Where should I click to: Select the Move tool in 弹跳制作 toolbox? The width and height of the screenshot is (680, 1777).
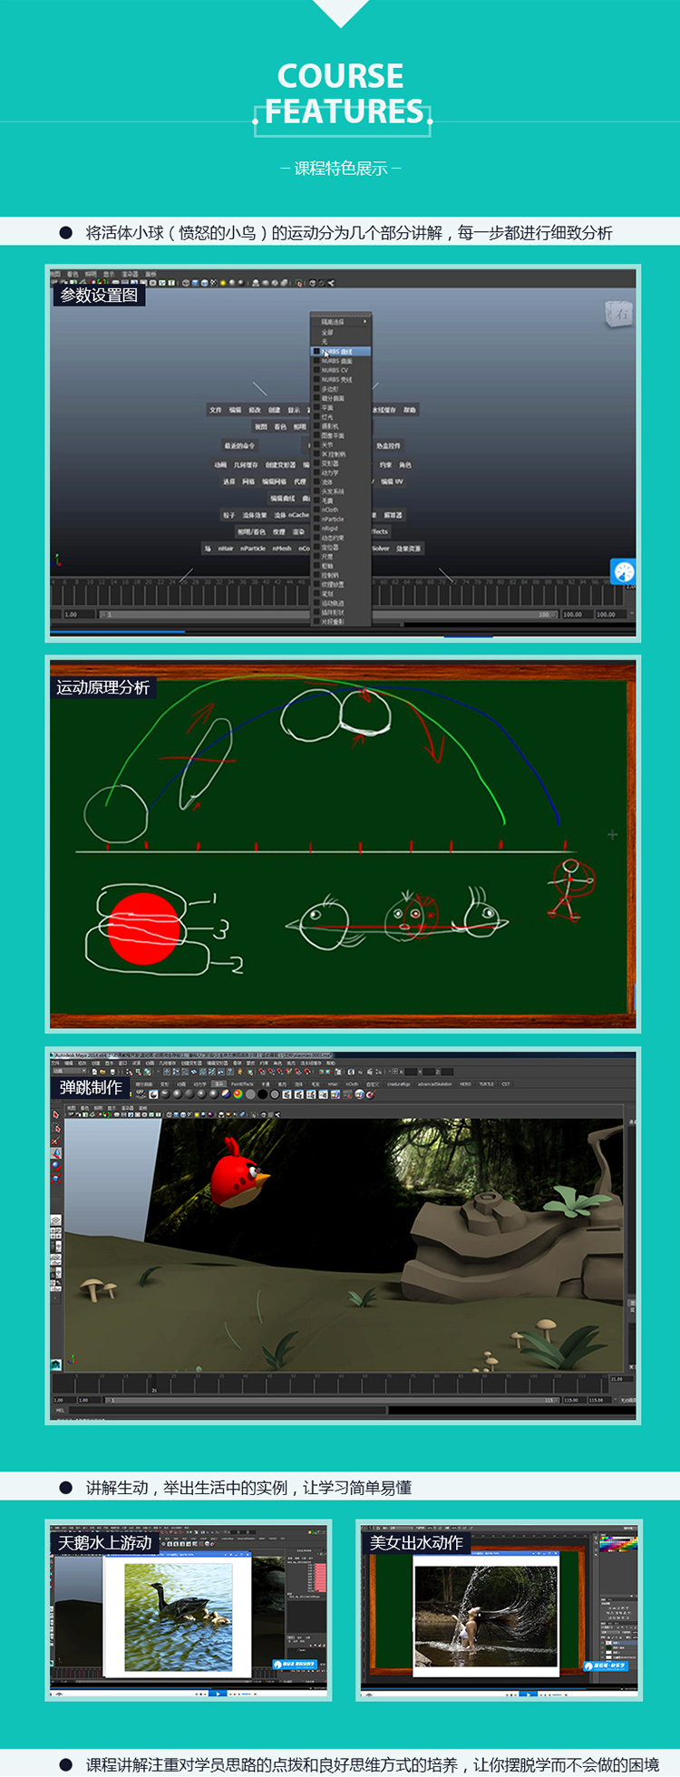click(56, 1153)
